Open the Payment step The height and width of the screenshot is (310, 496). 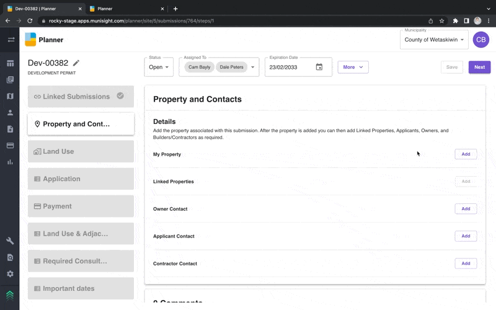[x=81, y=206]
